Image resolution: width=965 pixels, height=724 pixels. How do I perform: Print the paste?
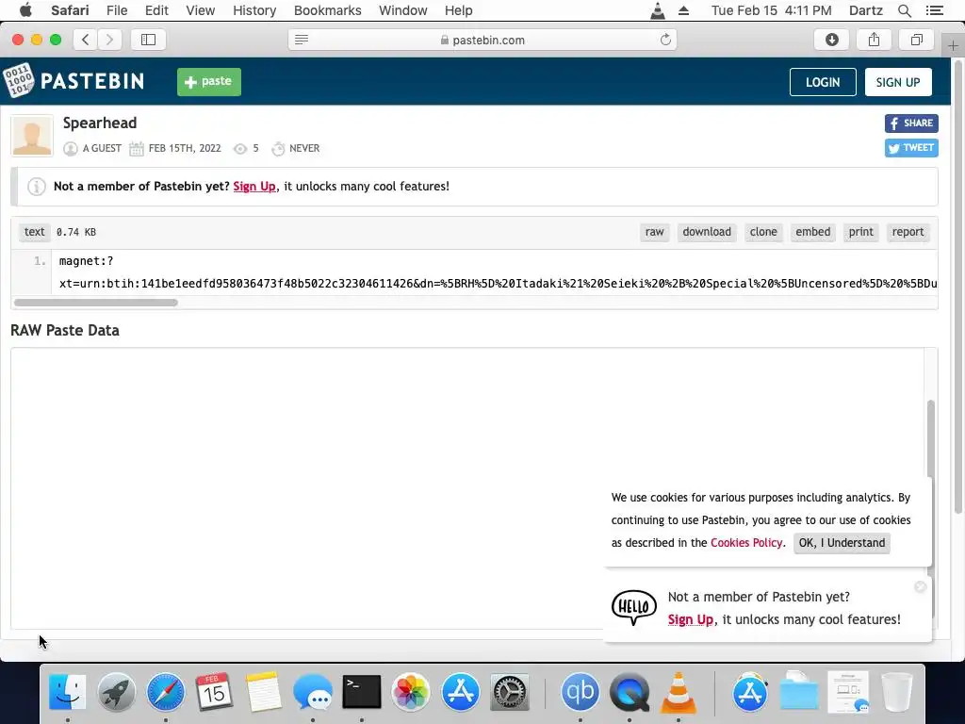860,232
